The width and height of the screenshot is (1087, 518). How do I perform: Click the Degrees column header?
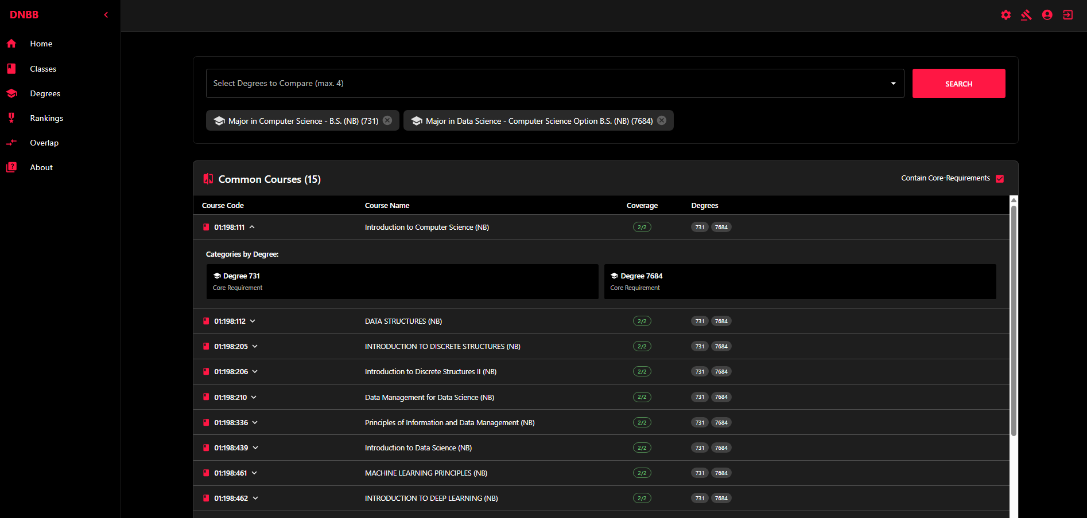704,206
